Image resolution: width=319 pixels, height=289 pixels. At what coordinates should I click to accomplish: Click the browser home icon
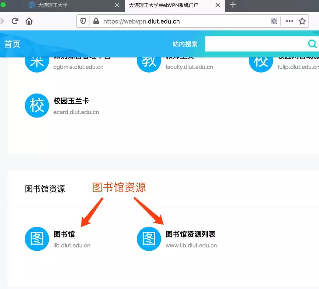[29, 21]
